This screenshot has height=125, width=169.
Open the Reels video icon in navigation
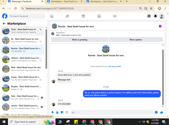[83, 16]
